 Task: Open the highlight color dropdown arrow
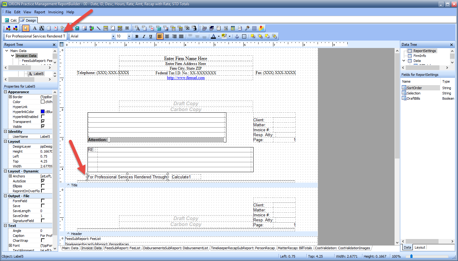pyautogui.click(x=230, y=36)
